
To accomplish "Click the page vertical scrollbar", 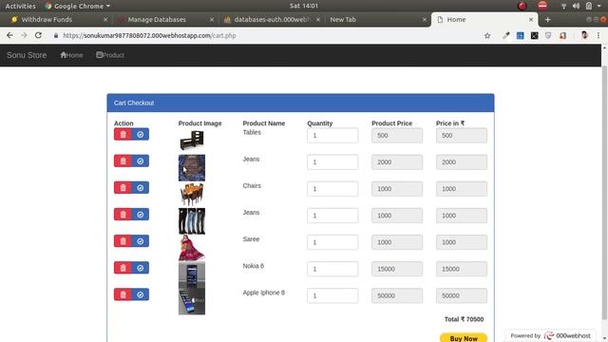I will pos(604,193).
